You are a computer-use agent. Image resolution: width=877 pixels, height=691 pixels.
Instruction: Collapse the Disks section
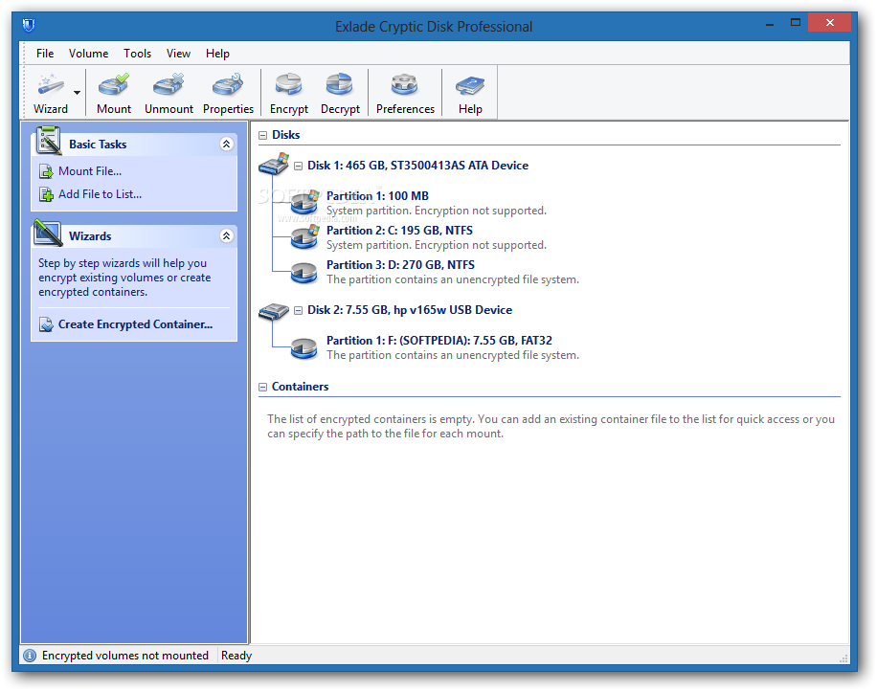pyautogui.click(x=262, y=135)
